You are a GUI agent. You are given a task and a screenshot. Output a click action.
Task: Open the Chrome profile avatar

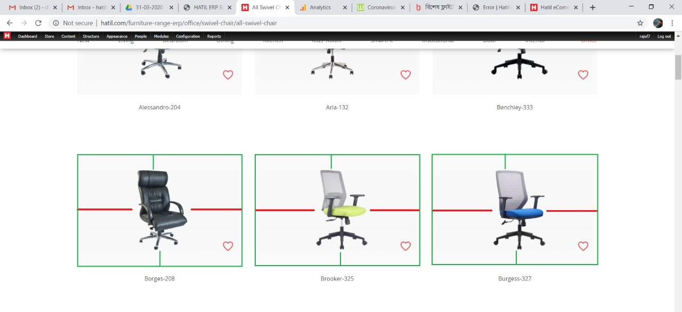(658, 23)
